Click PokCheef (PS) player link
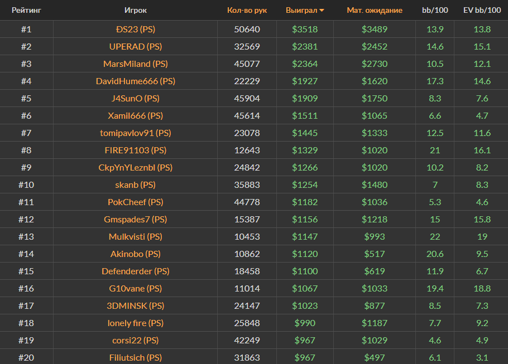The height and width of the screenshot is (364, 508). coord(135,202)
